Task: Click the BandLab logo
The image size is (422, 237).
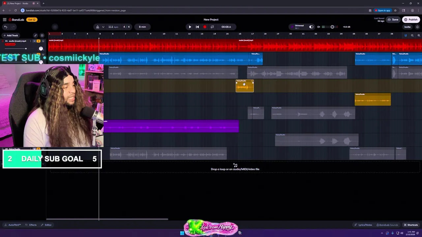Action: pos(16,20)
